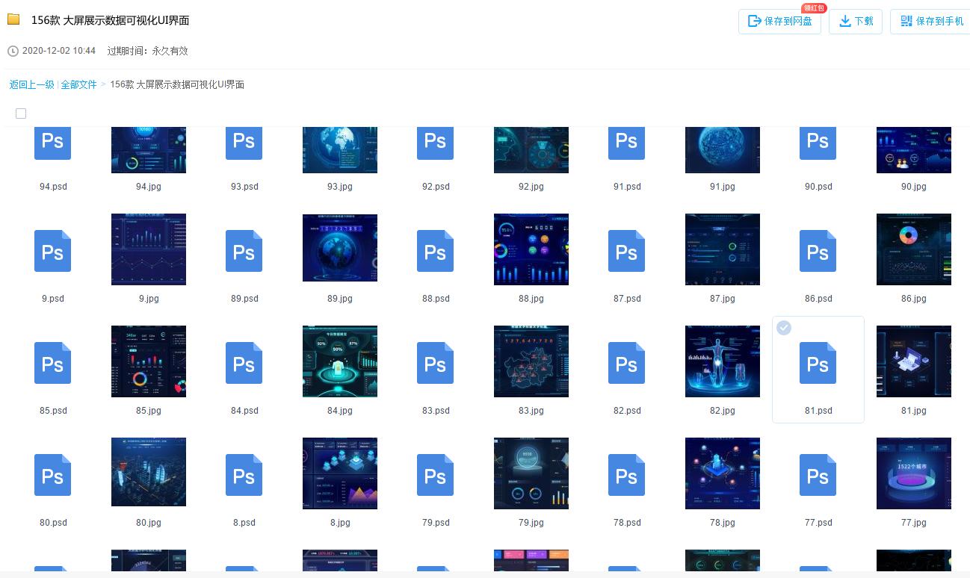Open the 79.jpg thumbnail

pos(531,473)
